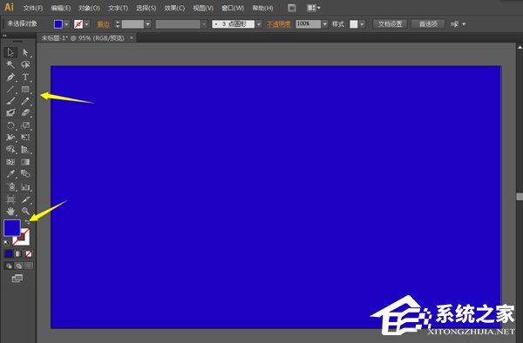Set None mode below fill swatch
The image size is (523, 343).
pyautogui.click(x=29, y=254)
